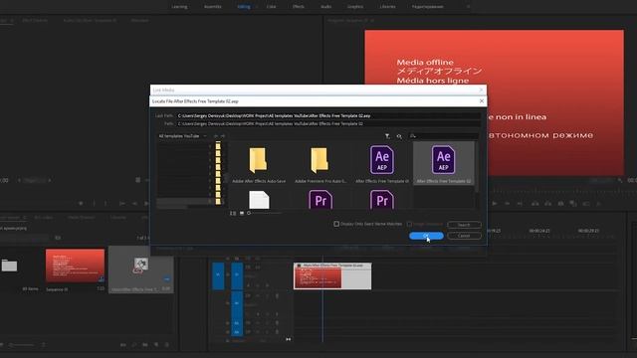This screenshot has width=637, height=358.
Task: Select the blank white document file
Action: [259, 200]
